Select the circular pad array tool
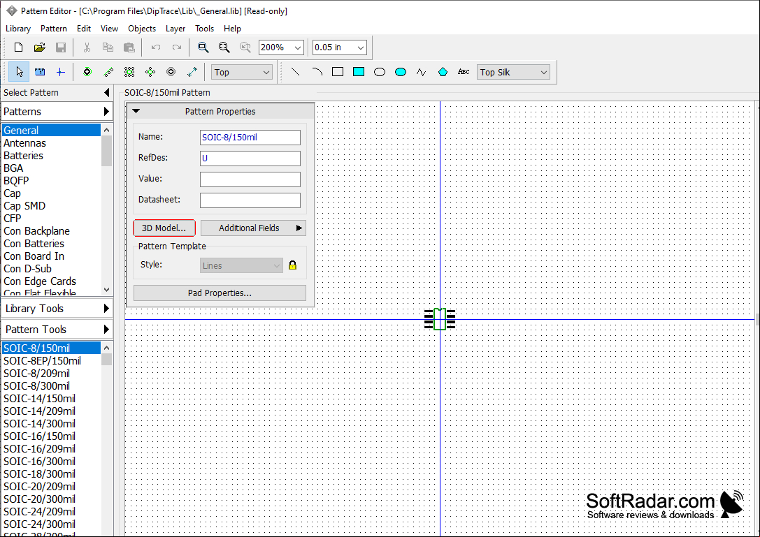760x537 pixels. coord(150,72)
